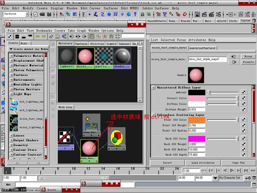Select lambert1 material swatch
This screenshot has height=193, width=257.
pyautogui.click(x=67, y=58)
